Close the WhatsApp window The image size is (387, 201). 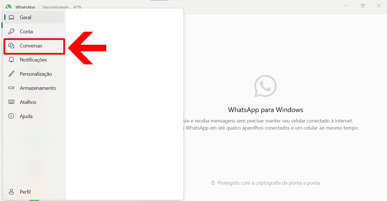[379, 6]
